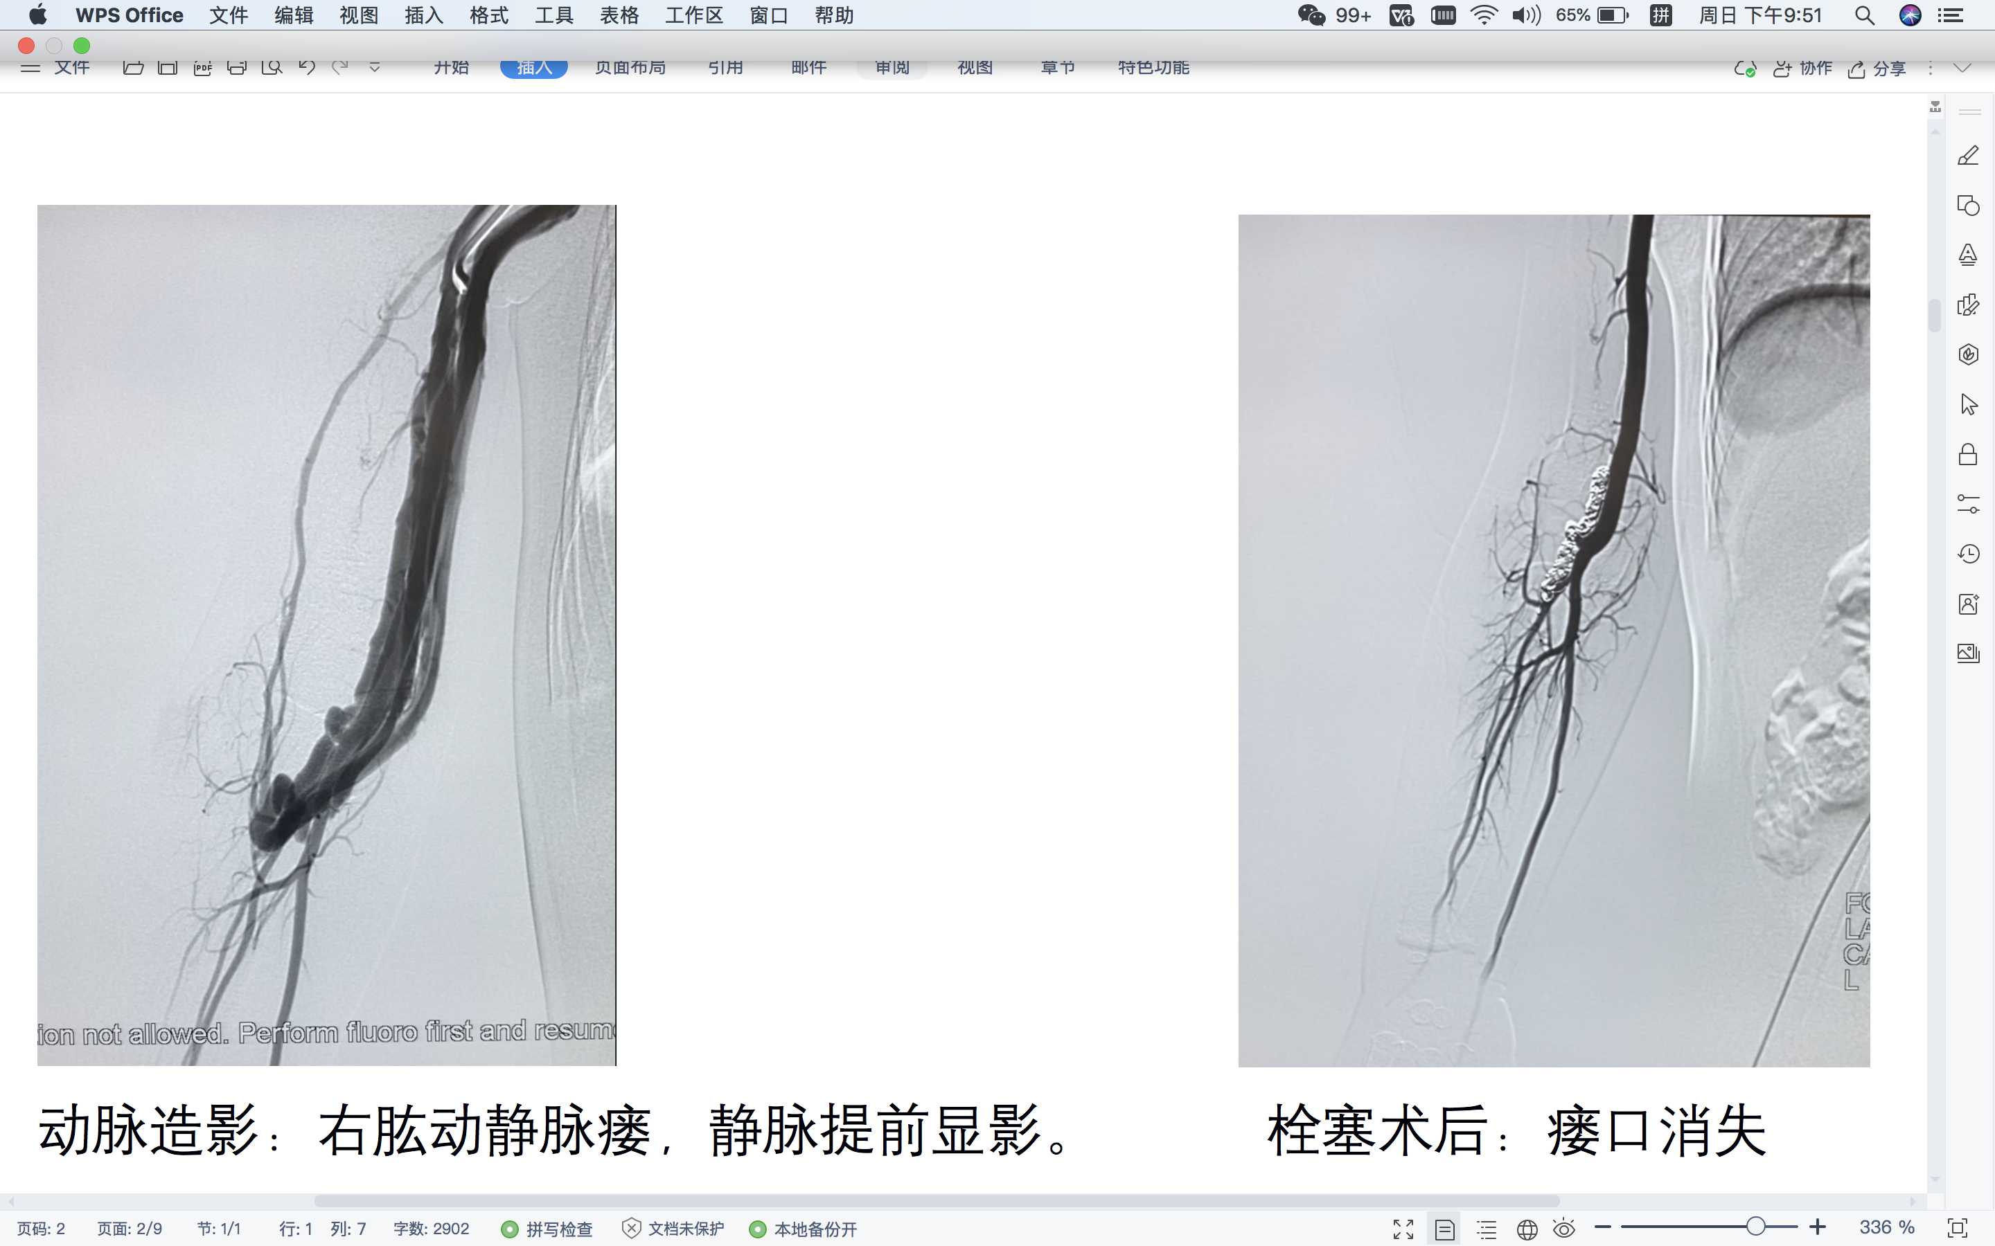This screenshot has width=1995, height=1246.
Task: Click the cloud sync status icon
Action: point(1744,69)
